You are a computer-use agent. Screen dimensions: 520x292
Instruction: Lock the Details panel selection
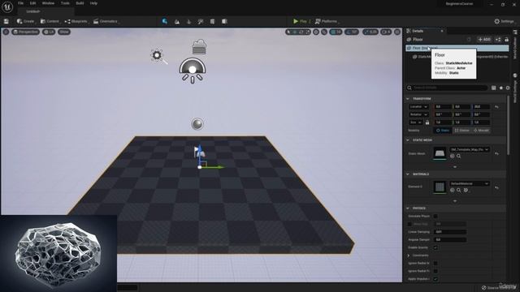pos(506,40)
